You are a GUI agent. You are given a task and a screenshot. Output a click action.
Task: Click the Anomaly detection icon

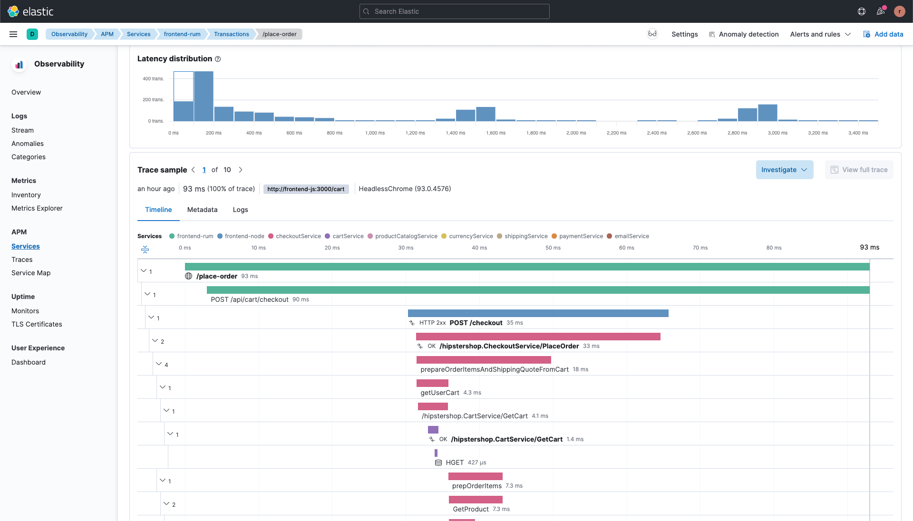pyautogui.click(x=712, y=35)
